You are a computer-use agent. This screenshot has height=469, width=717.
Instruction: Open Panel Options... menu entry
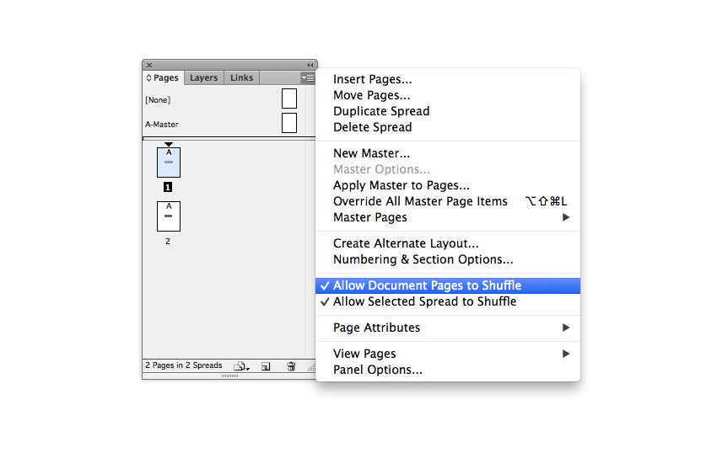click(378, 370)
